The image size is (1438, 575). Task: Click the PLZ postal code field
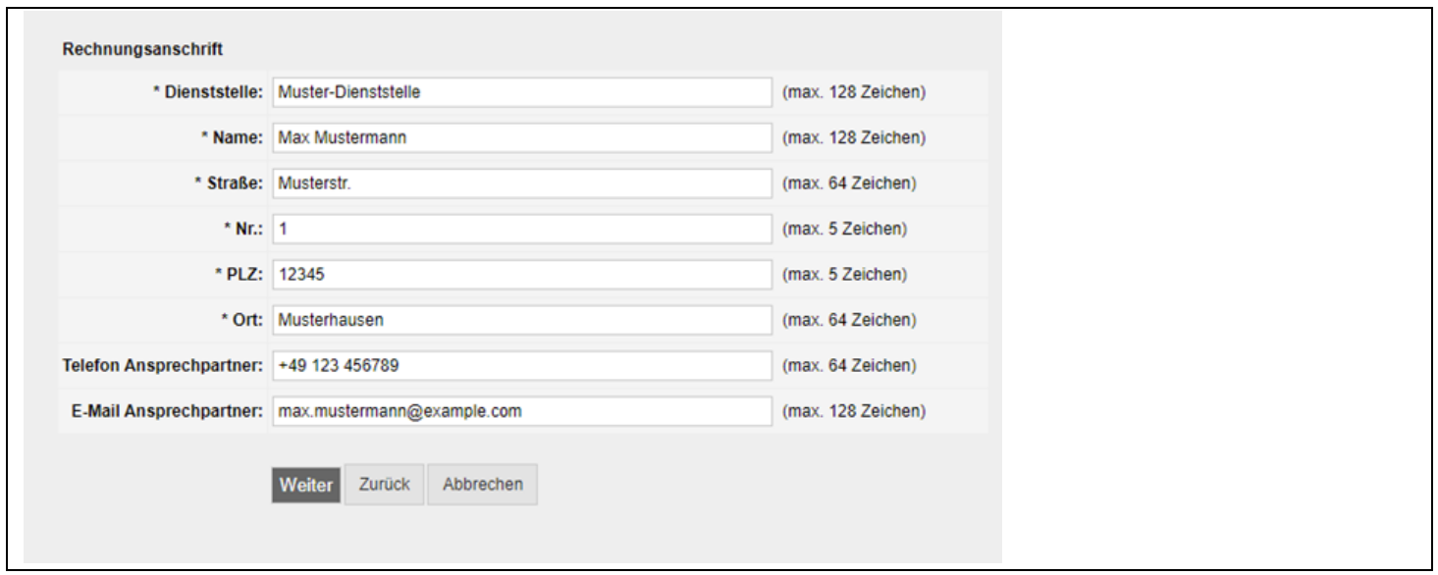[521, 276]
